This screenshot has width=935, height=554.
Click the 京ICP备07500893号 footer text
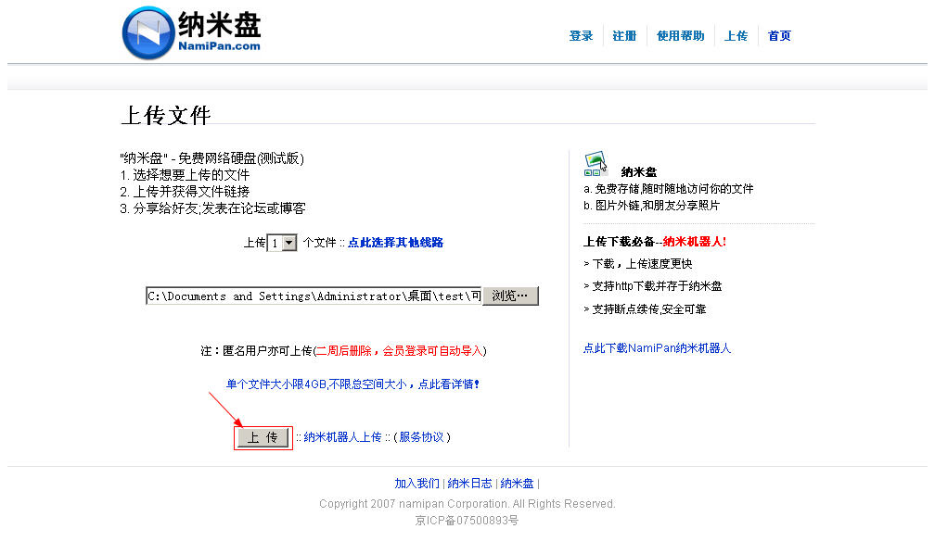pos(467,521)
